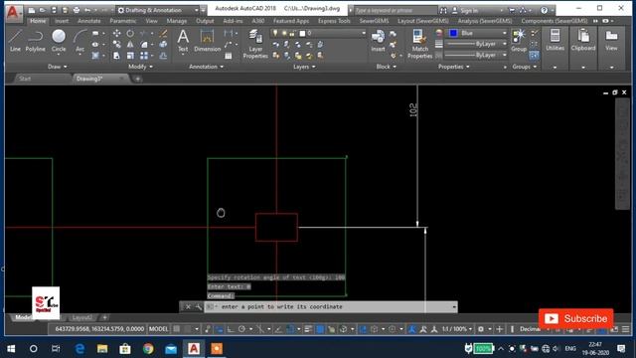The width and height of the screenshot is (636, 358).
Task: Go to the Express Tools tab
Action: (334, 21)
